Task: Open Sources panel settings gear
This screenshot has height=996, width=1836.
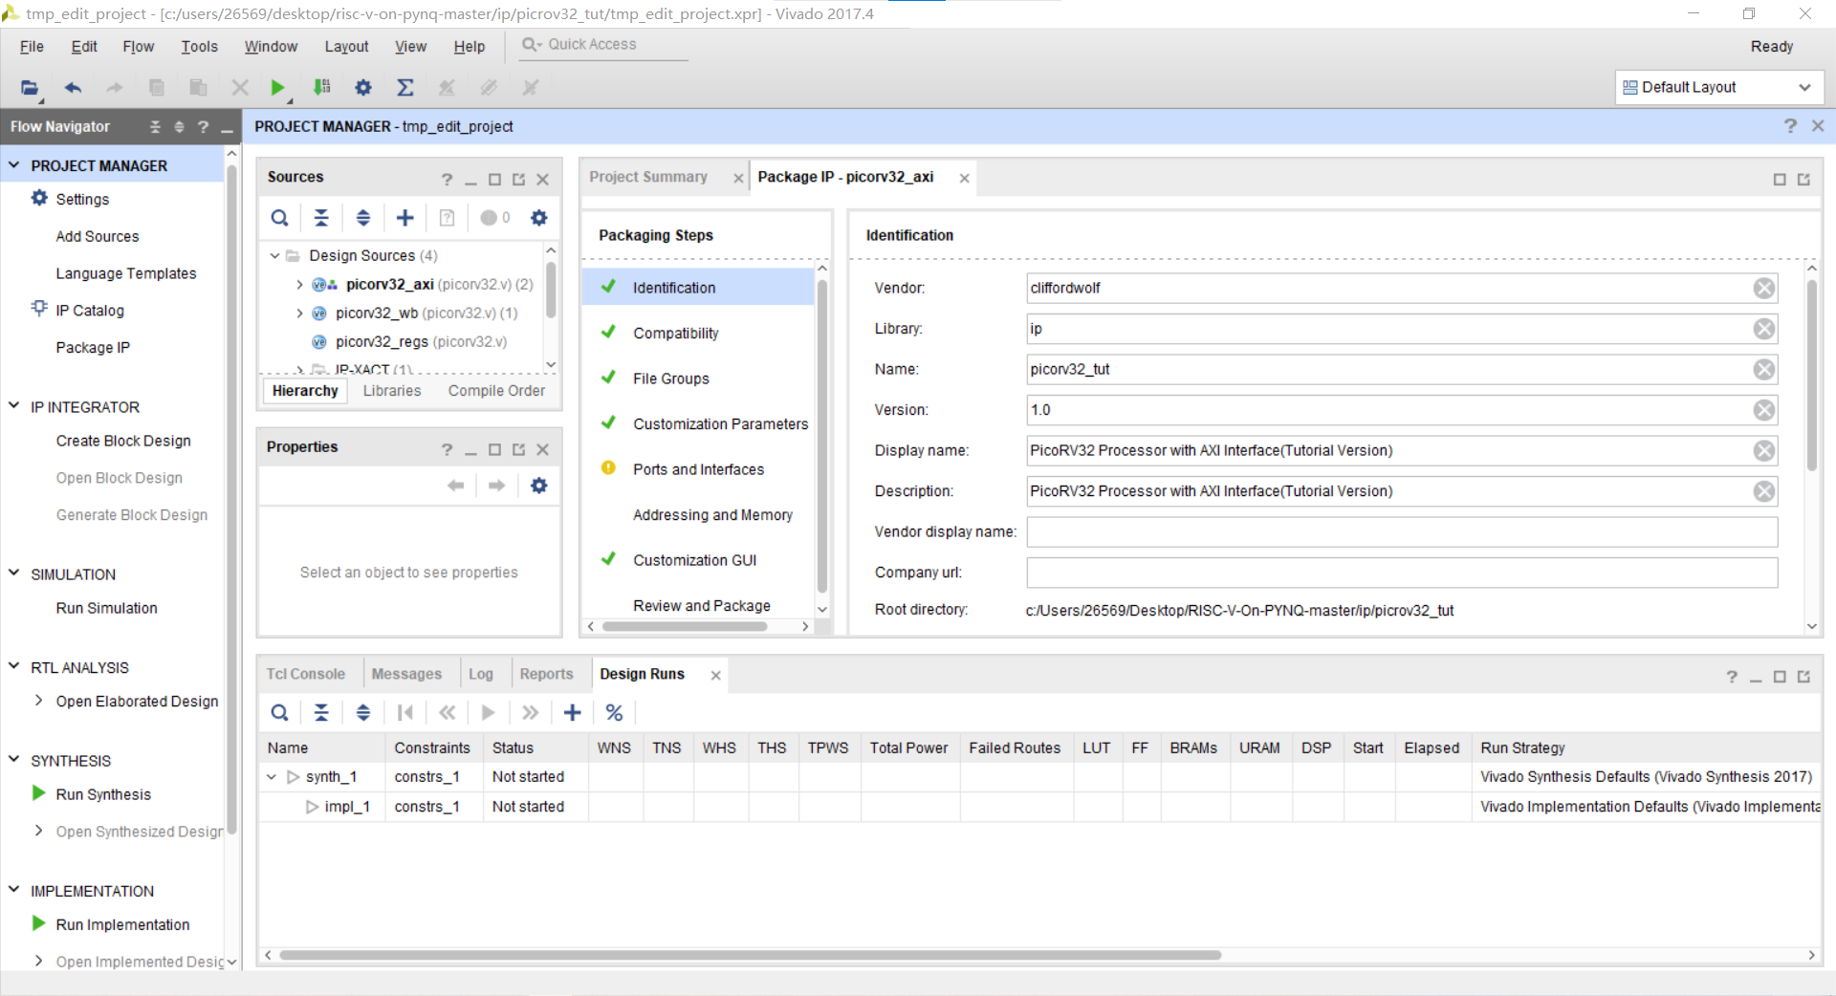Action: tap(539, 218)
